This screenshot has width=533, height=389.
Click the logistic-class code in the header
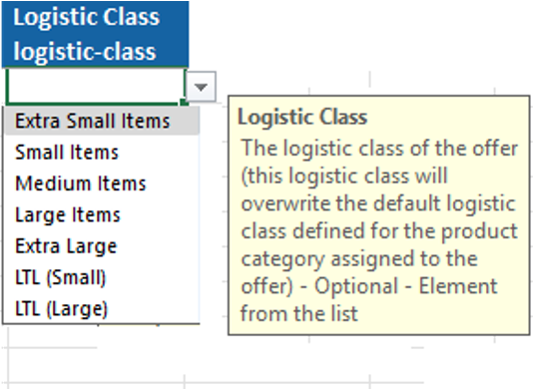point(85,52)
